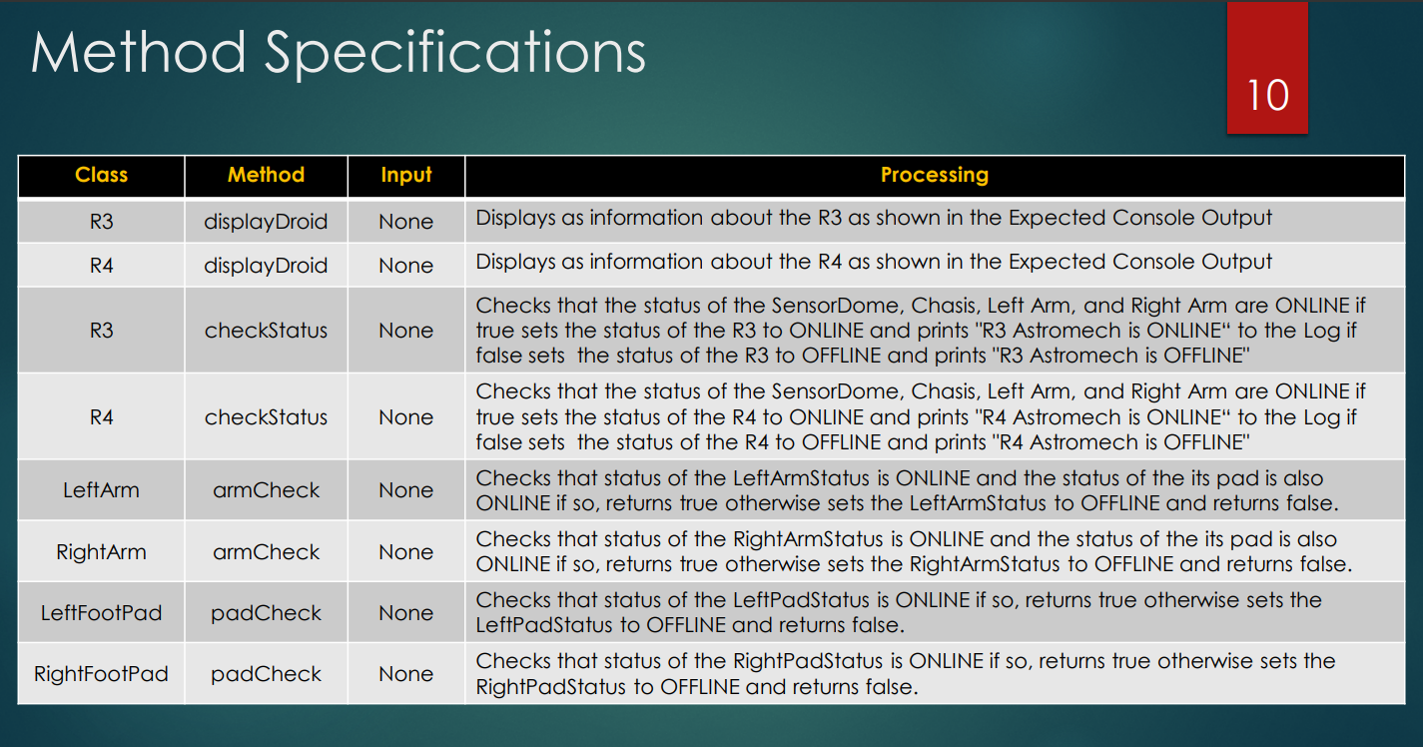Click the LeftFootPad padCheck row
Image resolution: width=1423 pixels, height=747 pixels.
(699, 612)
